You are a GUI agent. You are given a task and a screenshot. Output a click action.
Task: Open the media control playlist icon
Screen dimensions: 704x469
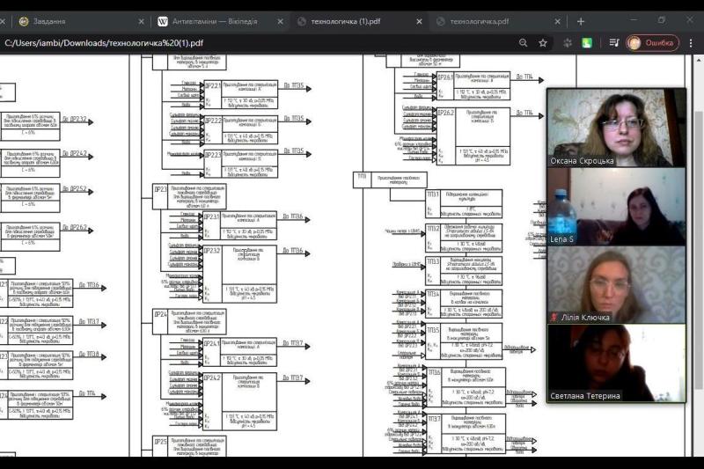click(613, 43)
